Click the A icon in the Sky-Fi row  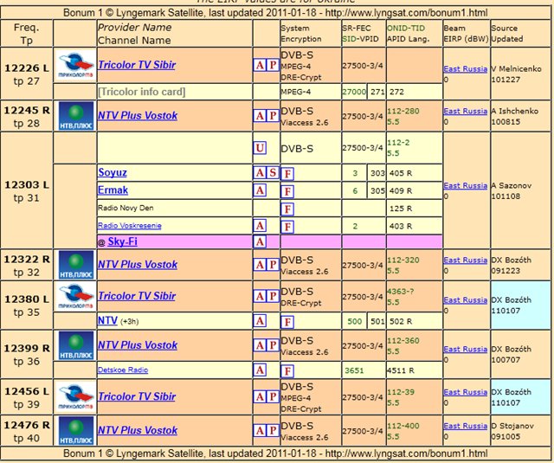click(260, 241)
